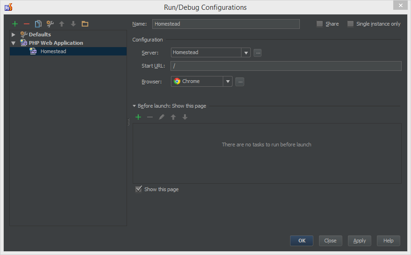This screenshot has height=255, width=411.
Task: Click Defaults wrench node icon
Action: click(x=24, y=34)
